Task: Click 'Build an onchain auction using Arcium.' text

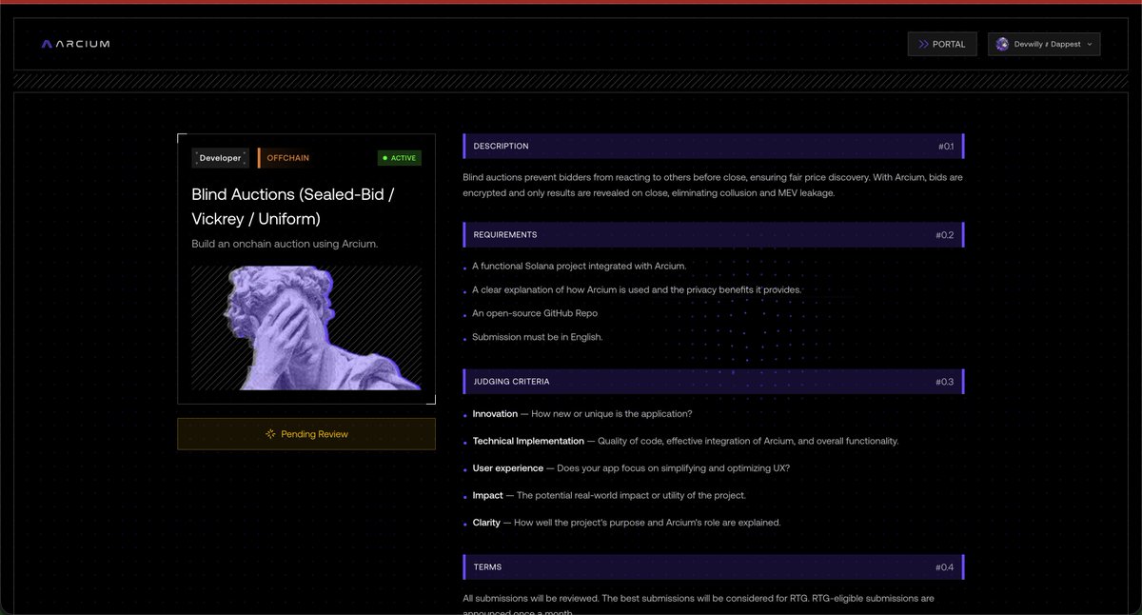Action: [285, 245]
